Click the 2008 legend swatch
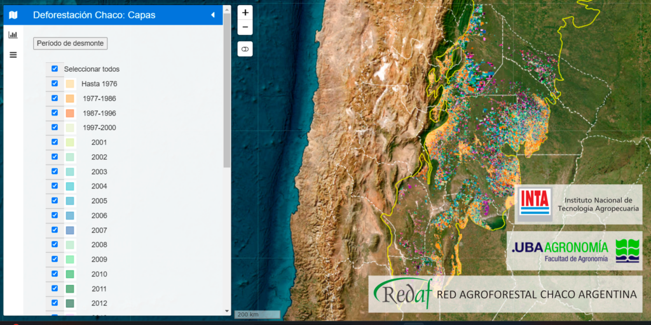The height and width of the screenshot is (325, 651). coord(70,244)
